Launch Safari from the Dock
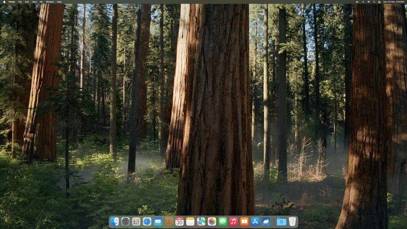Screen dimensions: 407x229 pos(147,221)
